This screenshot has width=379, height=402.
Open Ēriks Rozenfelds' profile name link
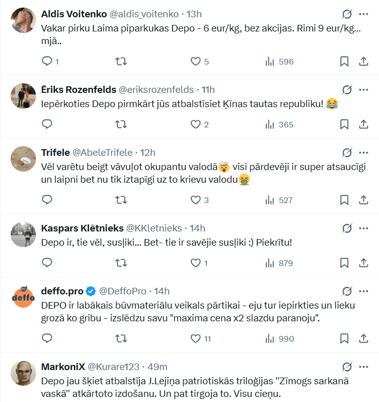point(78,89)
